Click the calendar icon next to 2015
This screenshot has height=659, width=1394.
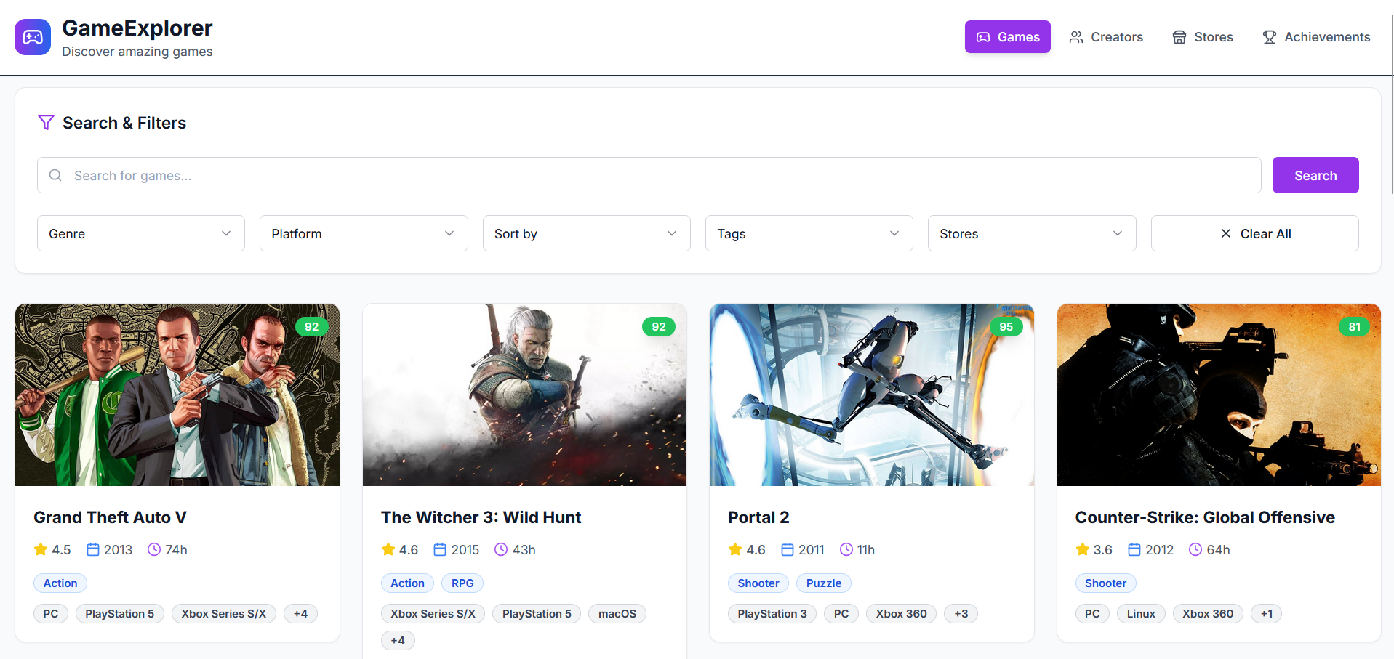point(440,549)
